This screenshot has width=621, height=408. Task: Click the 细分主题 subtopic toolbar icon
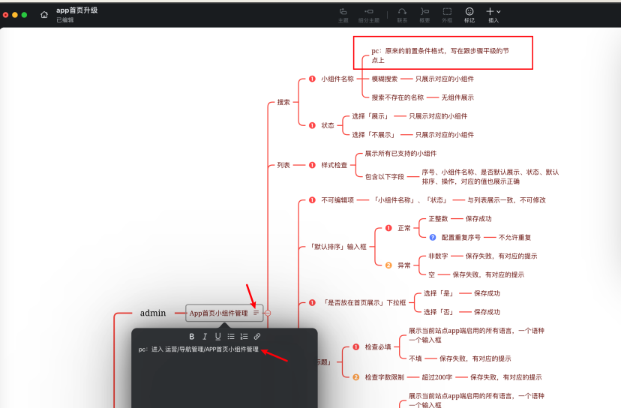coord(368,12)
